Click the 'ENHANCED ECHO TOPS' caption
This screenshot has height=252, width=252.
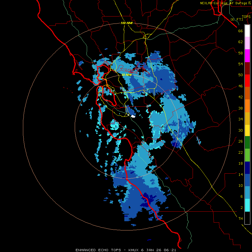[x=98, y=250]
